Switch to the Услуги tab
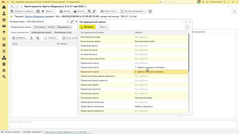 (51, 27)
